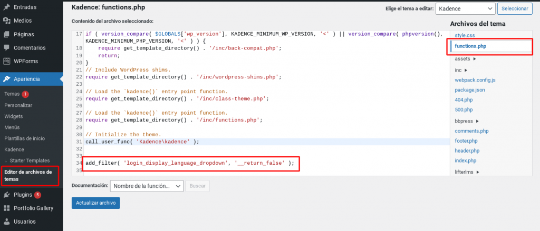Open the Usuarios menu label
The image size is (540, 231).
(24, 222)
